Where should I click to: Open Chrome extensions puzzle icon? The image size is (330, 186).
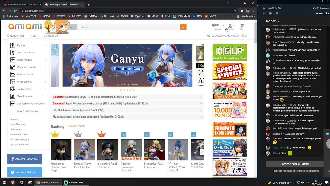pos(242,11)
